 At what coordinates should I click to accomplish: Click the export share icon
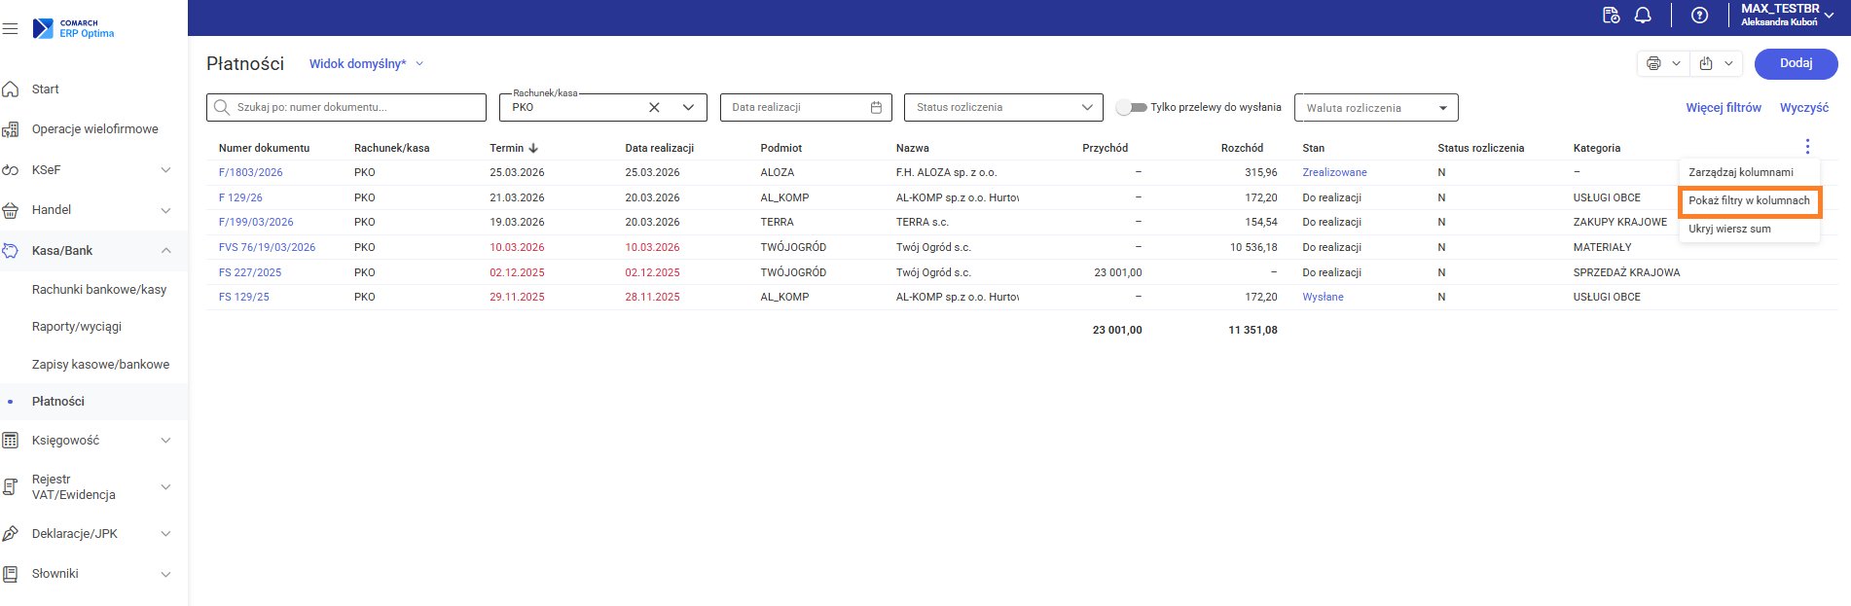1706,64
